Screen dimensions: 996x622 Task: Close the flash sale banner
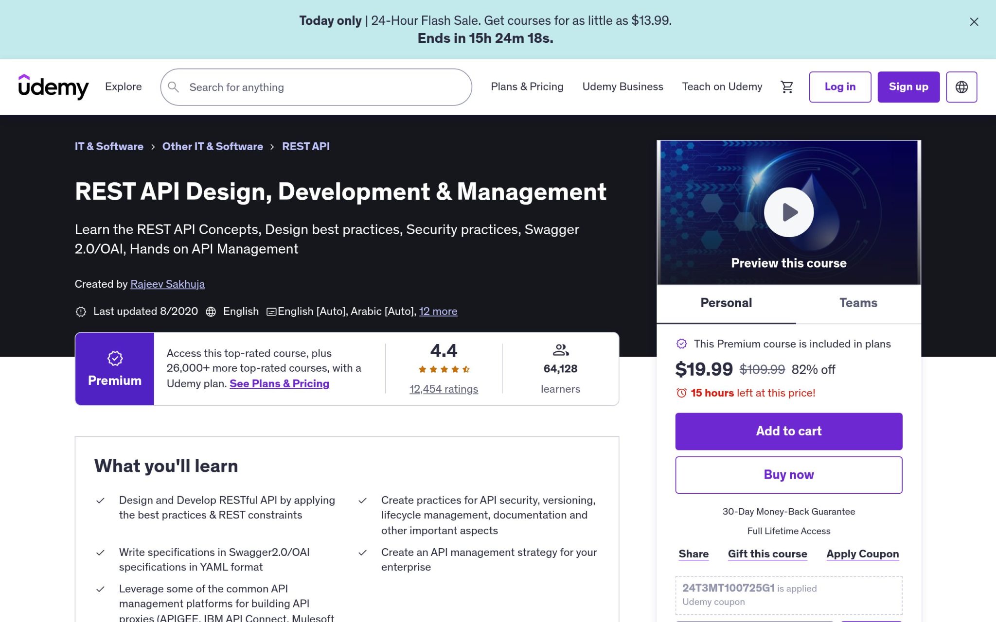[974, 22]
